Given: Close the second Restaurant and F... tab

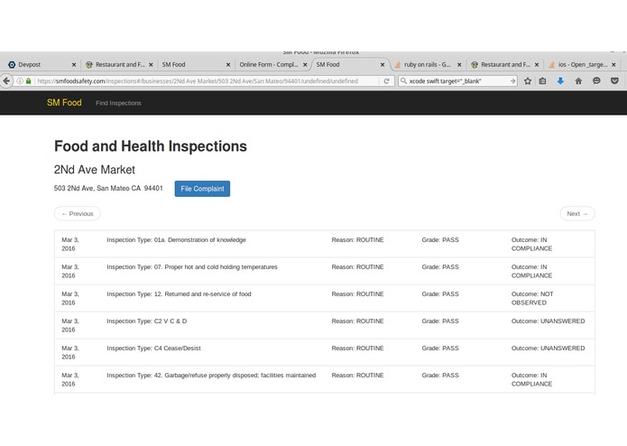Looking at the screenshot, I should pos(537,65).
